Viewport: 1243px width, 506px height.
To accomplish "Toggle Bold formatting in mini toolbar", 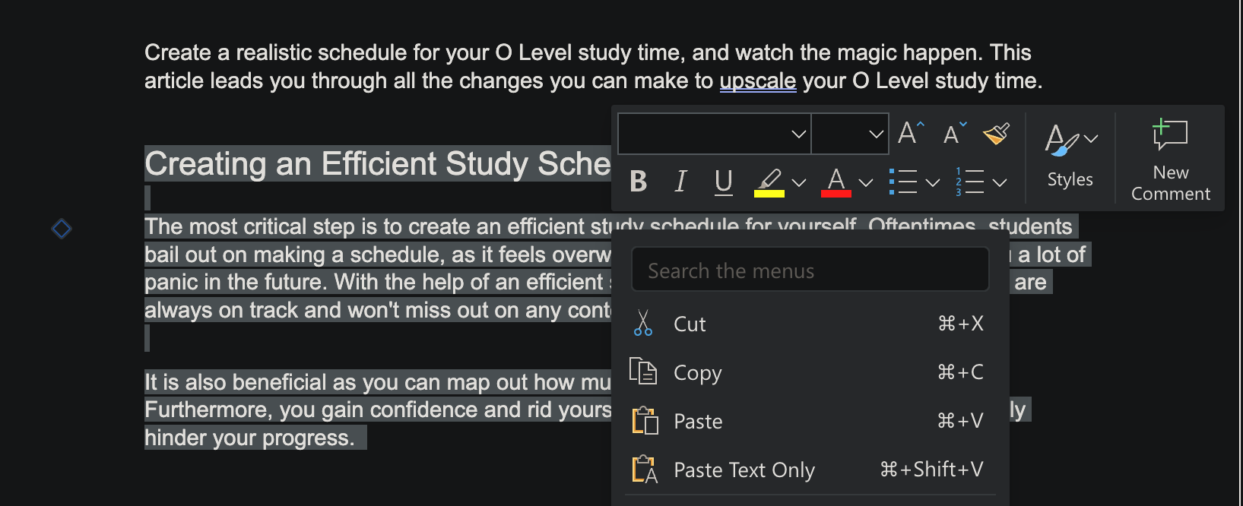I will tap(639, 182).
